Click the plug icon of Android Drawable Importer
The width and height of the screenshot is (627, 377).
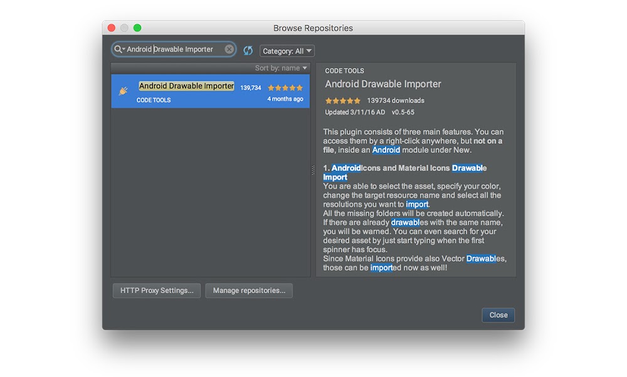tap(124, 91)
